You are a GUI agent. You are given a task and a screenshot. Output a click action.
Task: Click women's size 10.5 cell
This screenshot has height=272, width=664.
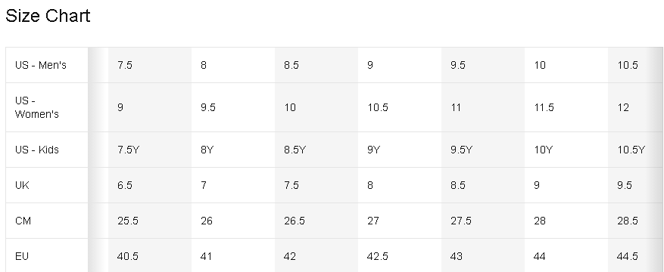tap(400, 107)
